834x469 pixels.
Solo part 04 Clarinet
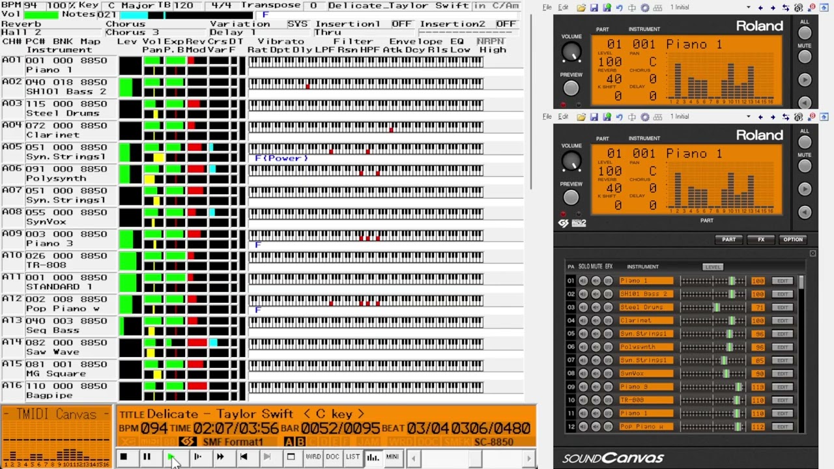click(x=583, y=320)
